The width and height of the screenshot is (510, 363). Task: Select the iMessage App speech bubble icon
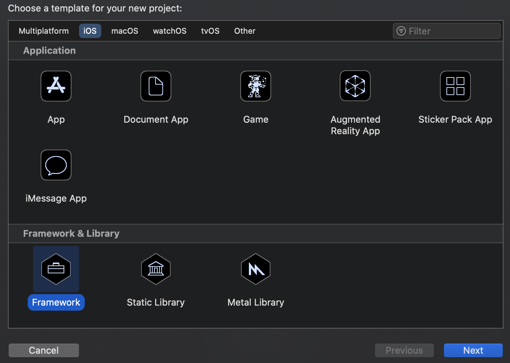tap(56, 165)
